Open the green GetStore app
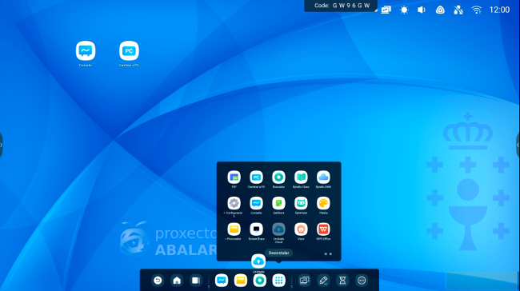This screenshot has height=291, width=520. tap(278, 203)
